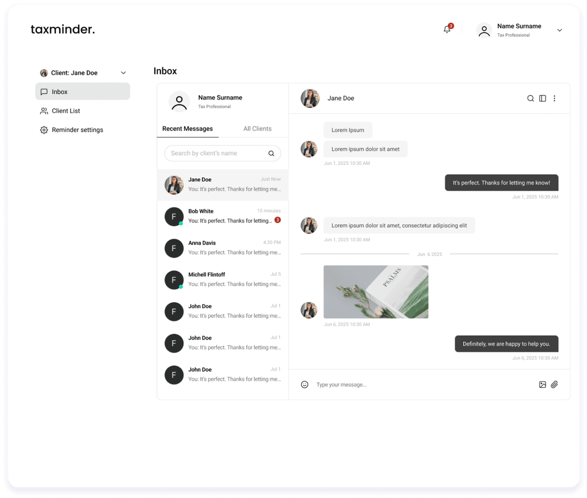Open the three-dot options menu in the conversation
587x498 pixels.
click(x=554, y=98)
